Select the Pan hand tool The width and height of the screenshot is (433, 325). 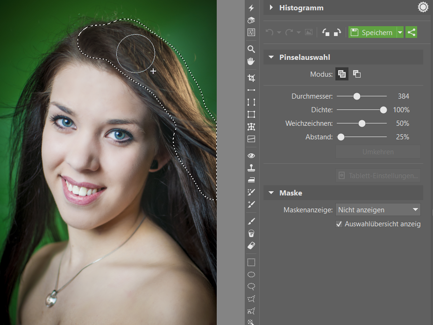pos(251,61)
